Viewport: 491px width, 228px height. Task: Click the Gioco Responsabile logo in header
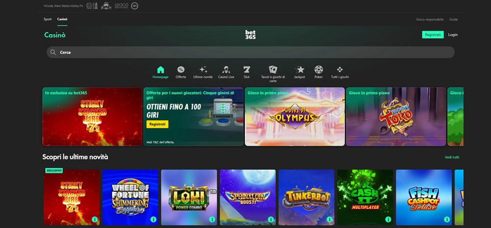[x=121, y=6]
